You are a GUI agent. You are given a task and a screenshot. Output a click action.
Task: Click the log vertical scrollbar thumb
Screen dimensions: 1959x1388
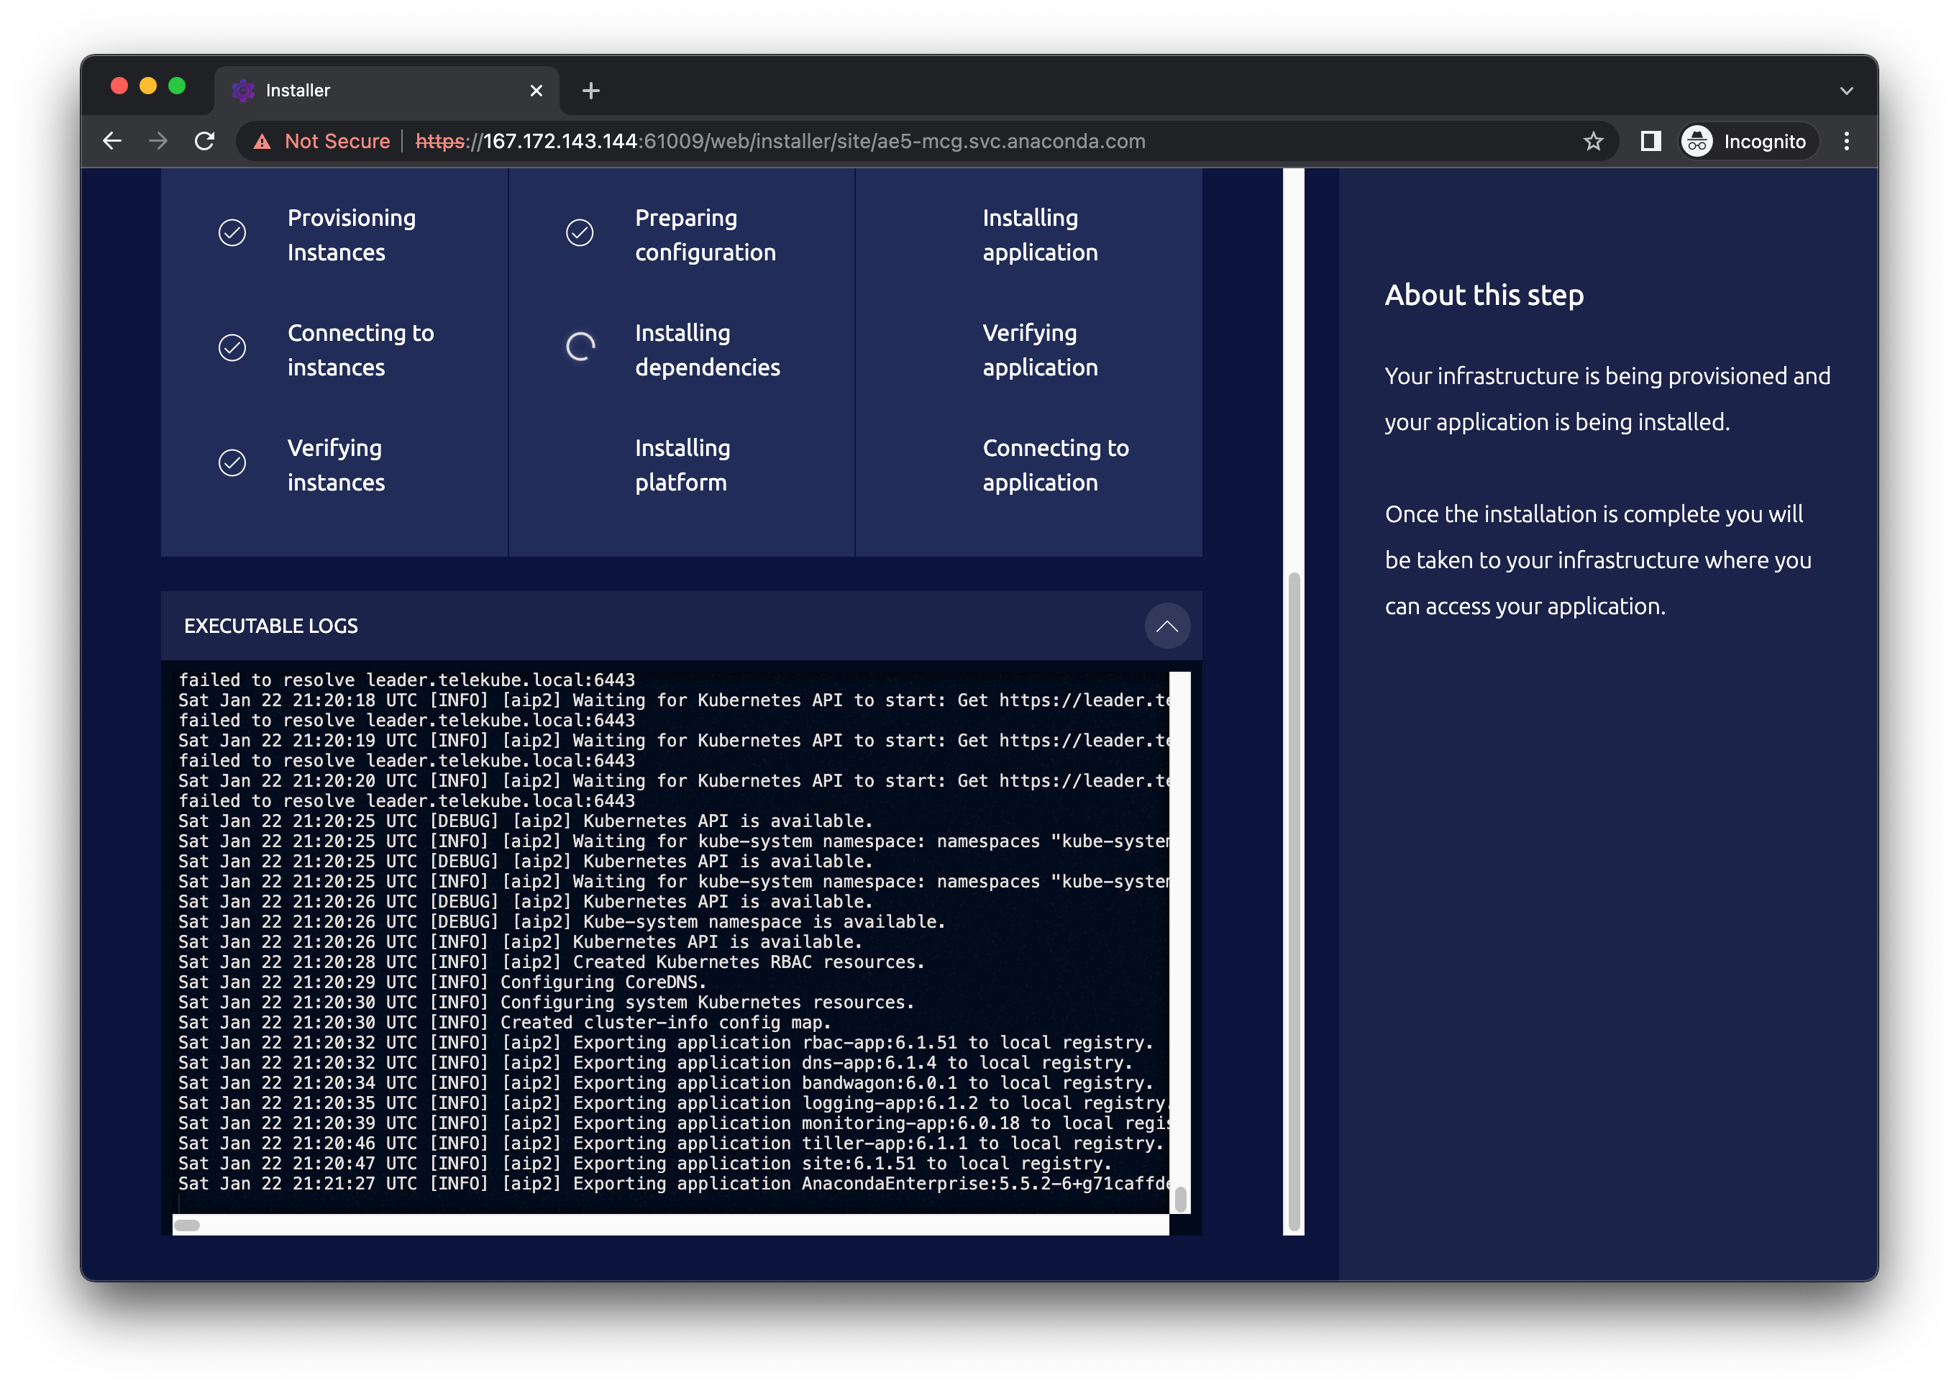[1180, 1199]
